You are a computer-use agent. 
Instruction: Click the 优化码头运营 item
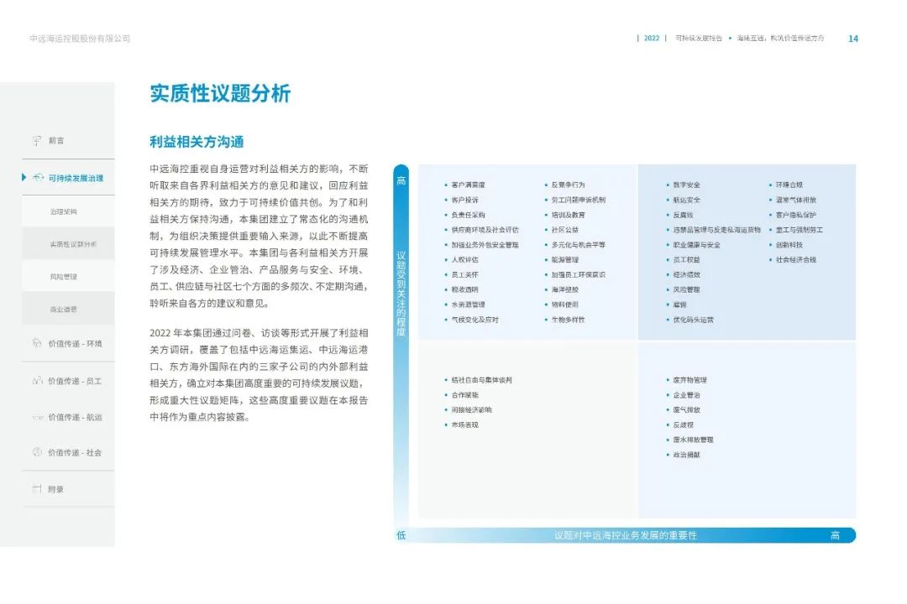tap(693, 320)
